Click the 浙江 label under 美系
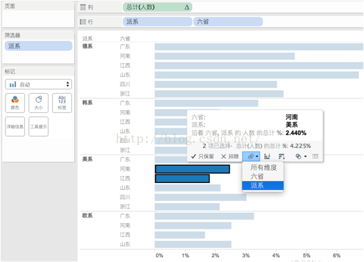Image resolution: width=364 pixels, height=262 pixels. (x=125, y=207)
